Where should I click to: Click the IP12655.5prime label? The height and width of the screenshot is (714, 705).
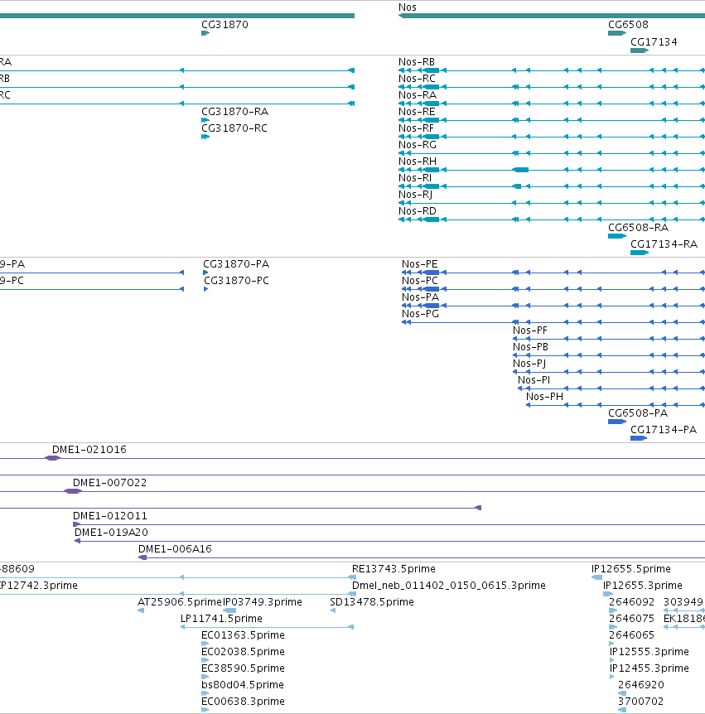click(x=630, y=569)
